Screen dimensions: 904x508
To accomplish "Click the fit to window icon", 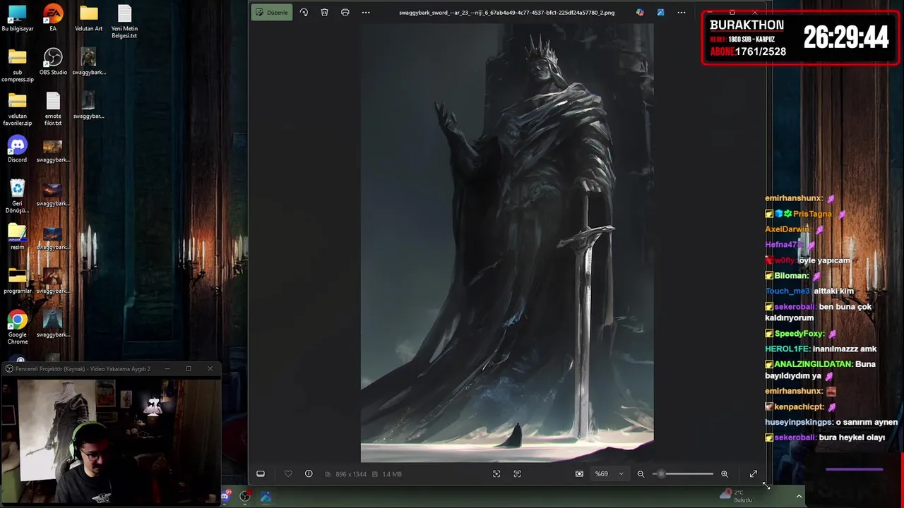I will [x=496, y=474].
